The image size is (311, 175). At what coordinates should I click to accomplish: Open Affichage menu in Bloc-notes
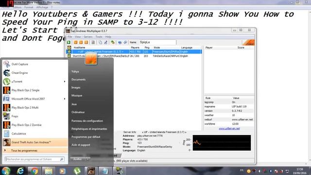coord(42,7)
